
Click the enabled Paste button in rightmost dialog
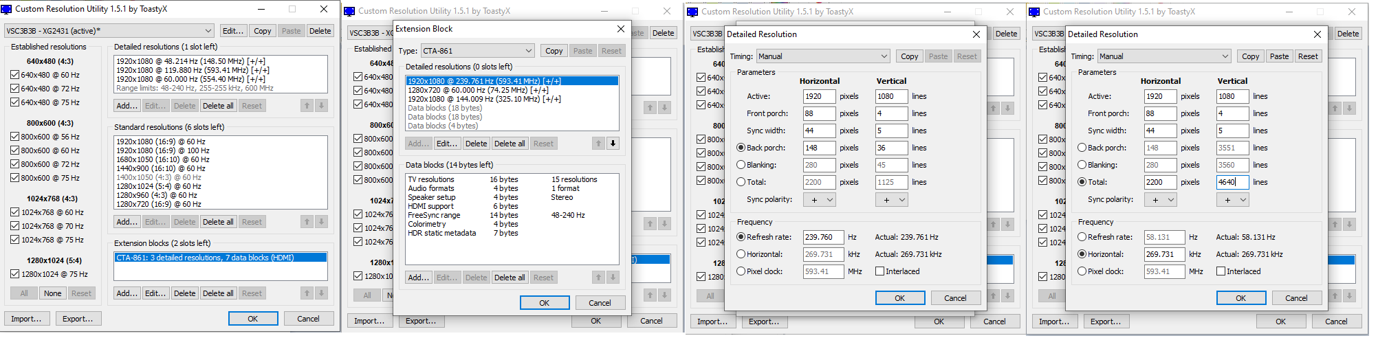1279,56
